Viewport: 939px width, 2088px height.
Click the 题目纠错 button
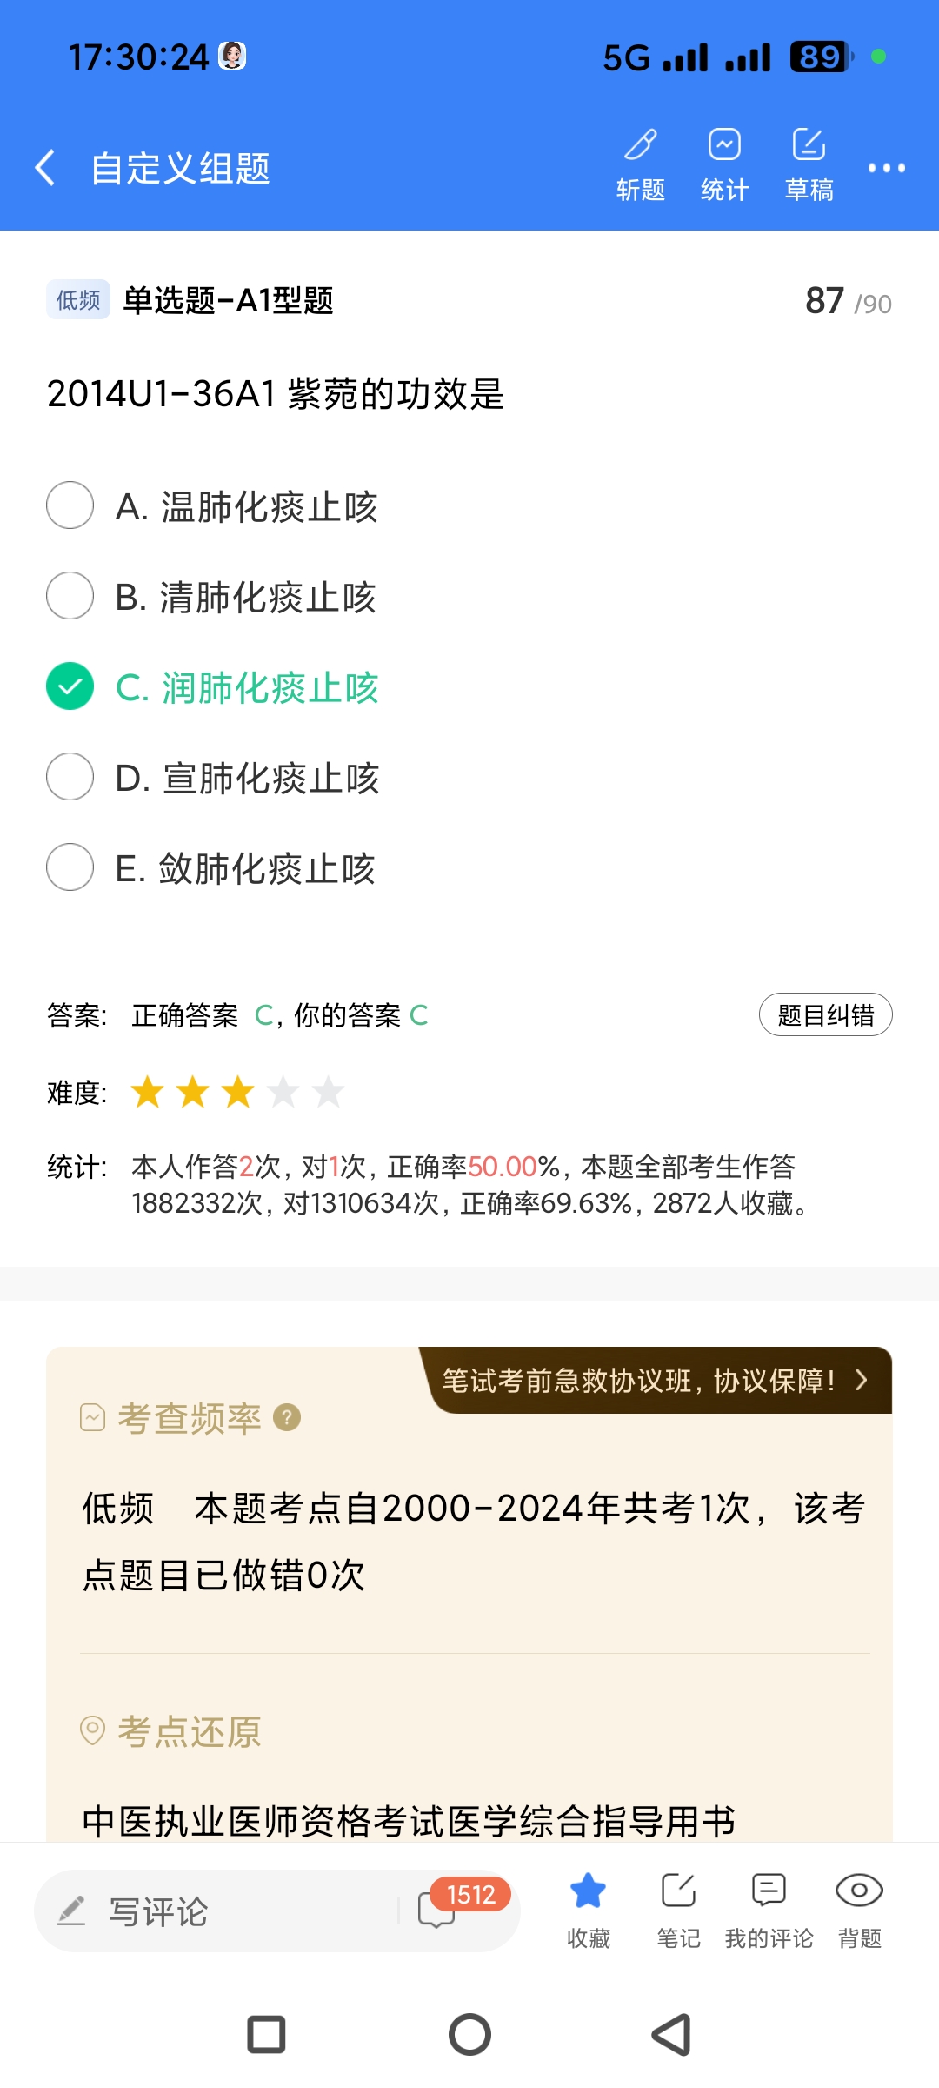(825, 1014)
